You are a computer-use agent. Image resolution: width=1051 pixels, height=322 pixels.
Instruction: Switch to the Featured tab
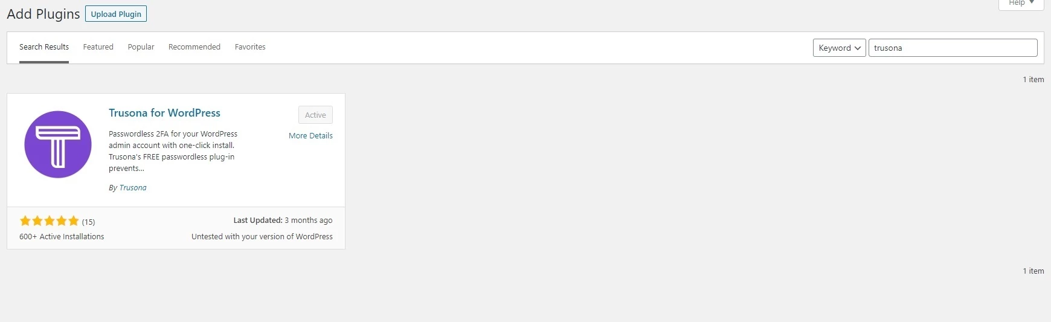click(98, 47)
